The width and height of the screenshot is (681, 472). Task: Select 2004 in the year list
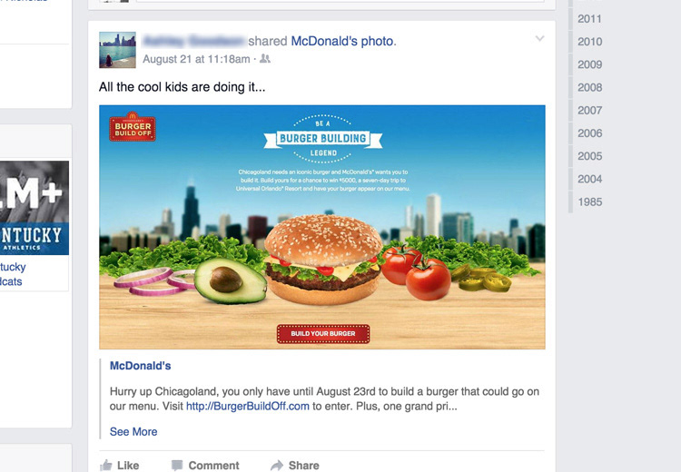tap(589, 179)
